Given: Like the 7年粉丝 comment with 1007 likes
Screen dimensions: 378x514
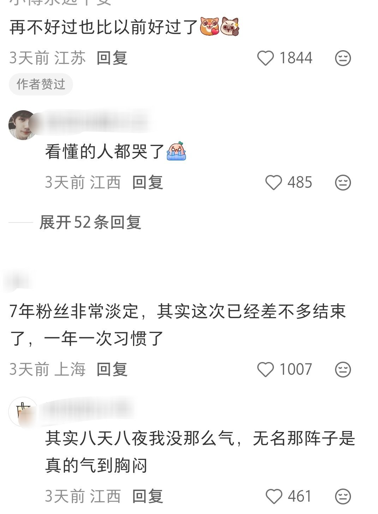Looking at the screenshot, I should [x=265, y=370].
